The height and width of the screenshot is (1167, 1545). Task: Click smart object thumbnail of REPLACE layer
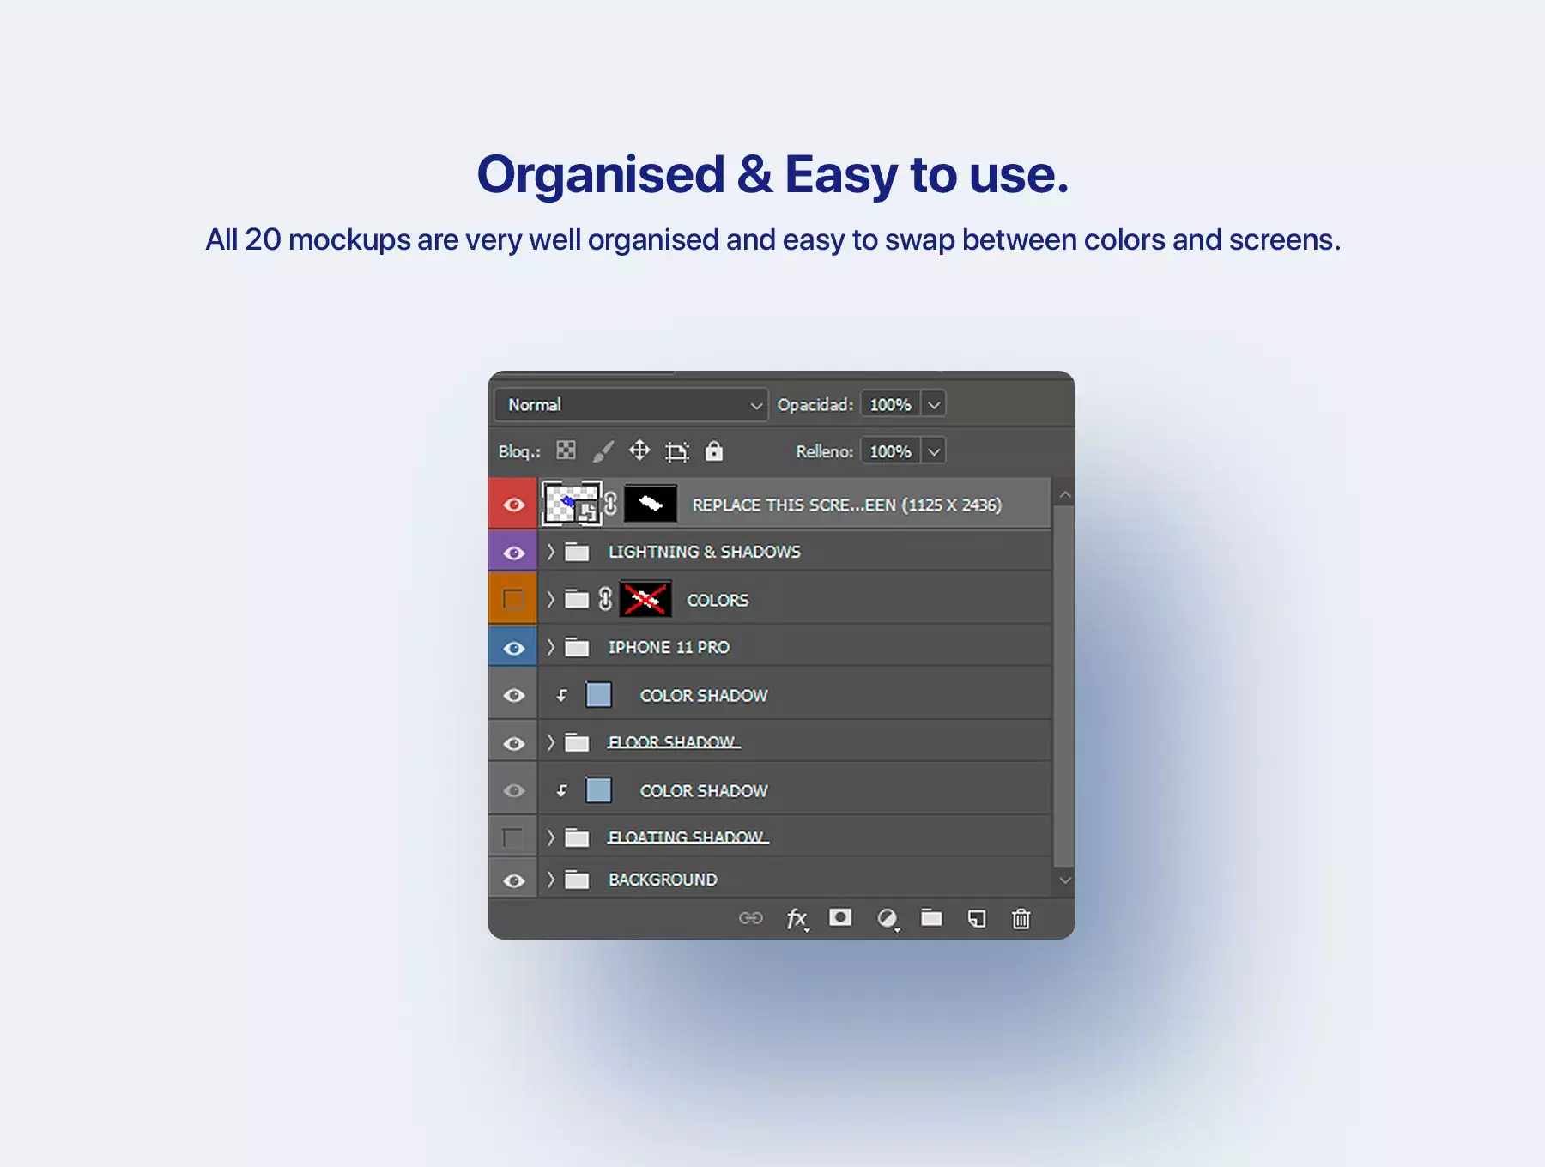click(x=571, y=504)
